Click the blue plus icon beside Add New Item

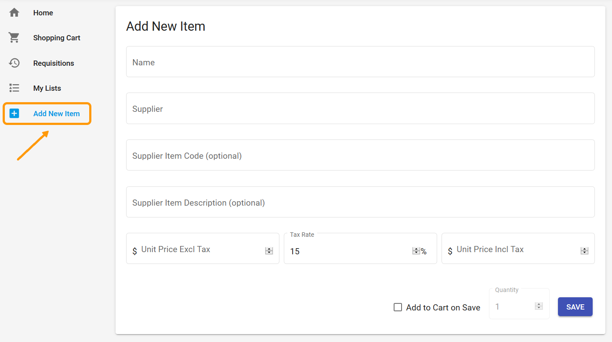point(14,113)
